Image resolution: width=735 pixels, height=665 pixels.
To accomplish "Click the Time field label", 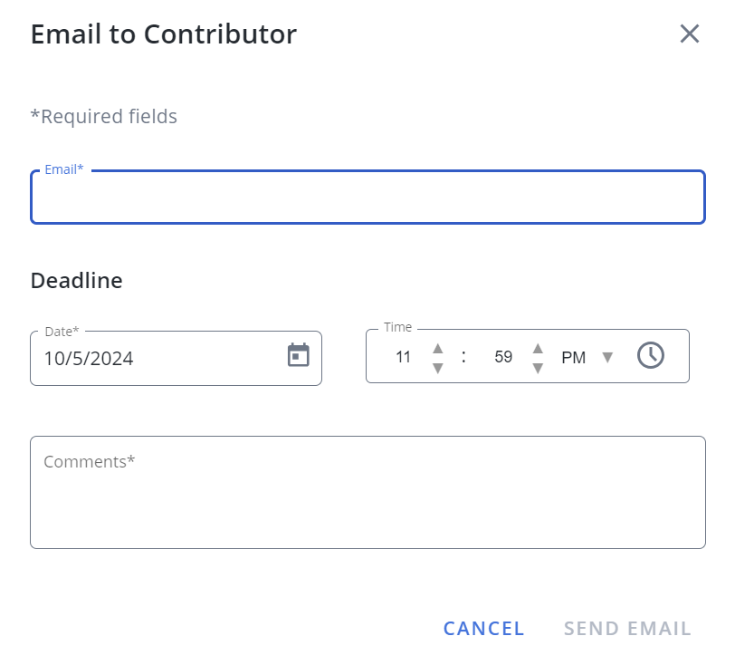I will point(397,327).
